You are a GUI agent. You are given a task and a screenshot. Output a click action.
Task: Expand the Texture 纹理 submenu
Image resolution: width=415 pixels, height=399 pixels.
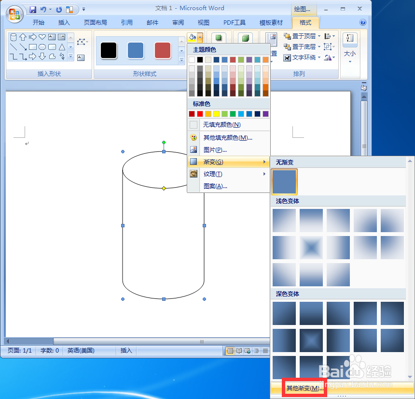[229, 174]
